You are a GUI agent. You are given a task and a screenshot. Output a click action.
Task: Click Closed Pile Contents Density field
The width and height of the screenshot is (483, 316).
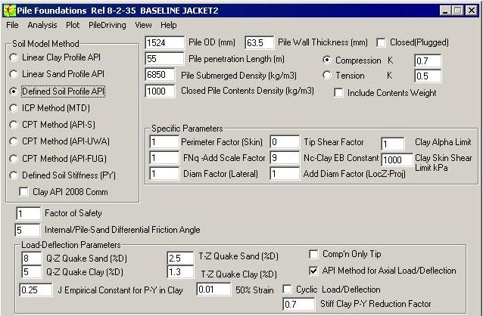click(x=160, y=91)
